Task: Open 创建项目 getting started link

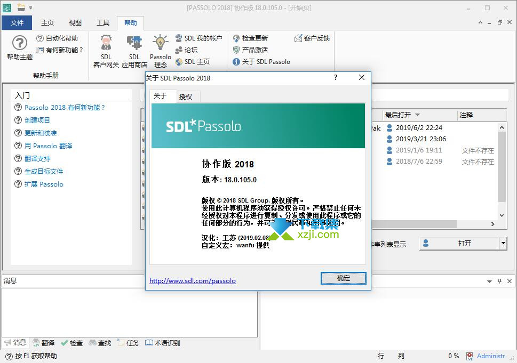Action: pos(37,120)
